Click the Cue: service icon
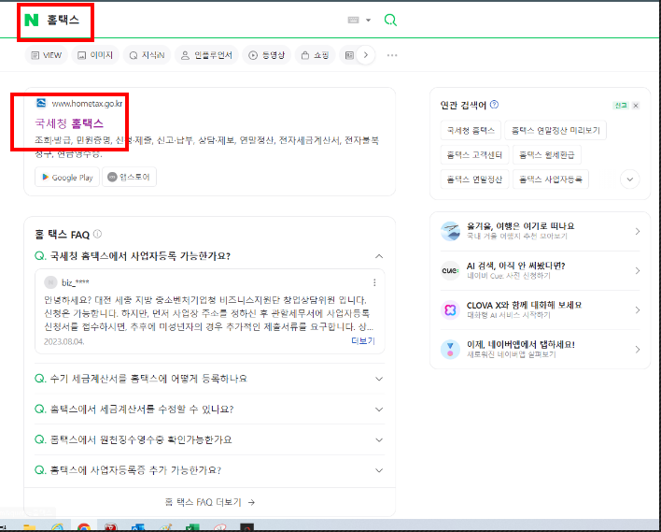 (x=450, y=270)
